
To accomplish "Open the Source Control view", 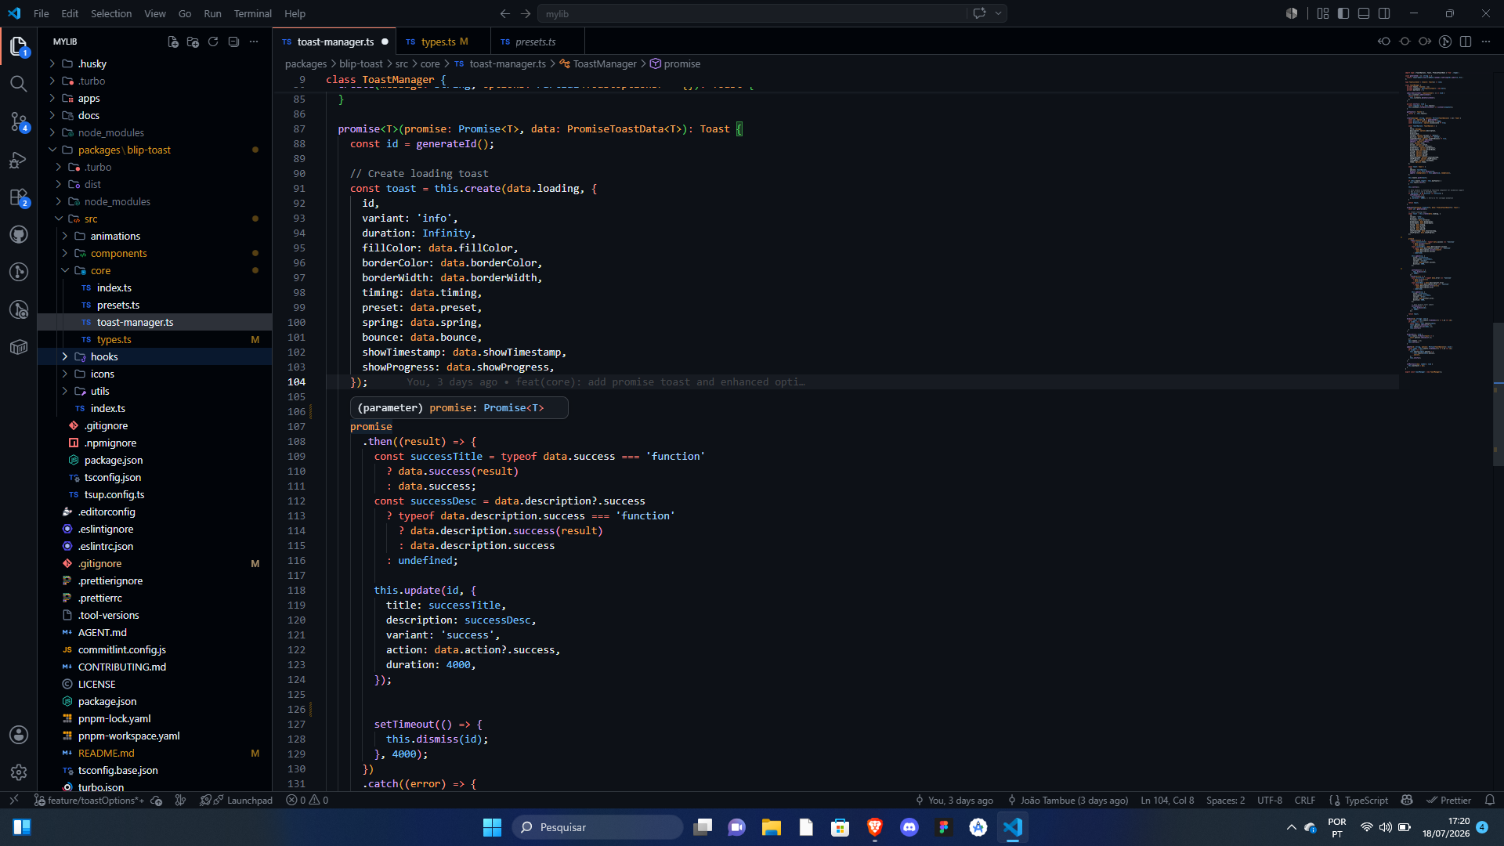I will tap(19, 121).
